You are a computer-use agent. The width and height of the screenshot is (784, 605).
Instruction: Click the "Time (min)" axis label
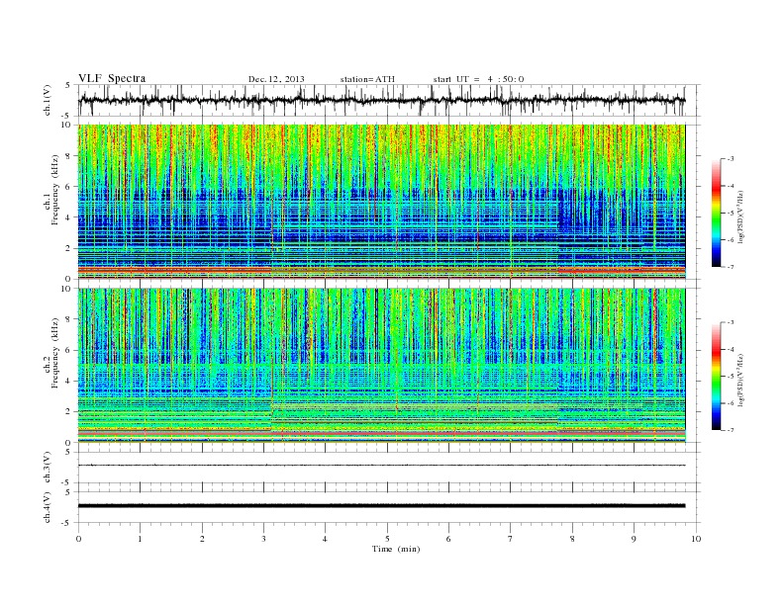point(396,549)
